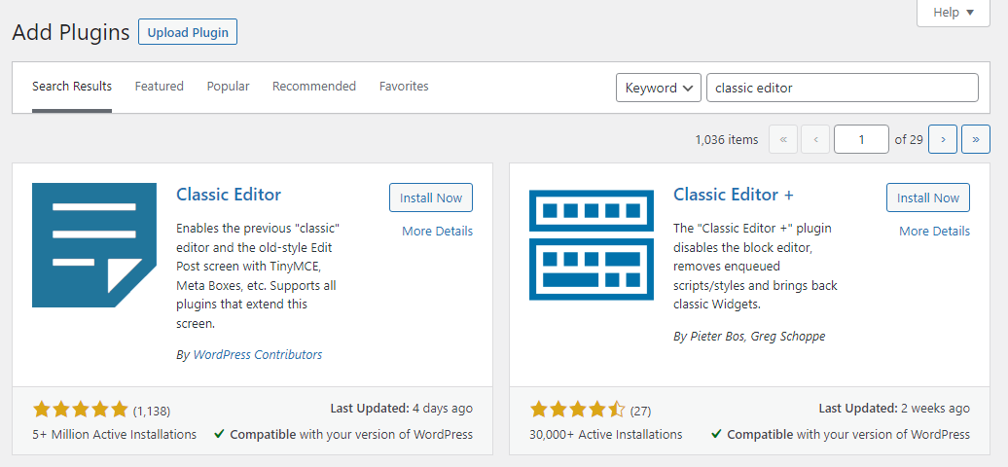This screenshot has height=467, width=1008.
Task: View the Search Results tab
Action: click(72, 87)
